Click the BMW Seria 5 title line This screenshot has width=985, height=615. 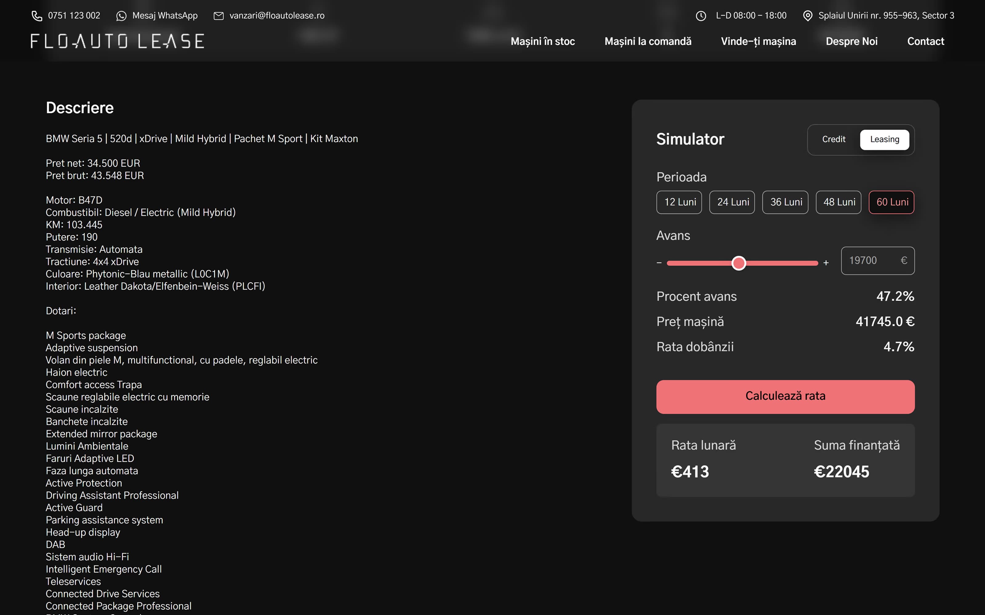(x=202, y=139)
